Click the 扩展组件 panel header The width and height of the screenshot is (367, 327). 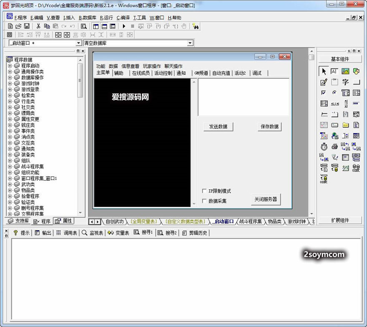pos(340,220)
